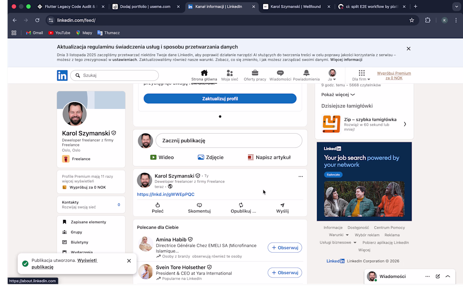Open Zapisane elementy in sidebar
The image size is (463, 293).
(x=88, y=222)
